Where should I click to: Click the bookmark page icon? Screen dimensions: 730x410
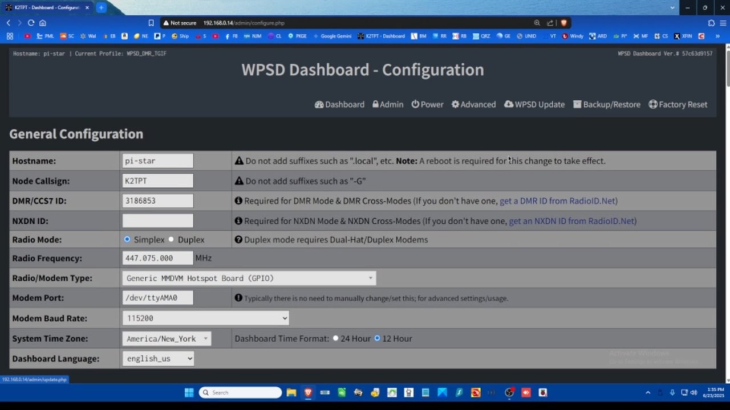tap(151, 23)
